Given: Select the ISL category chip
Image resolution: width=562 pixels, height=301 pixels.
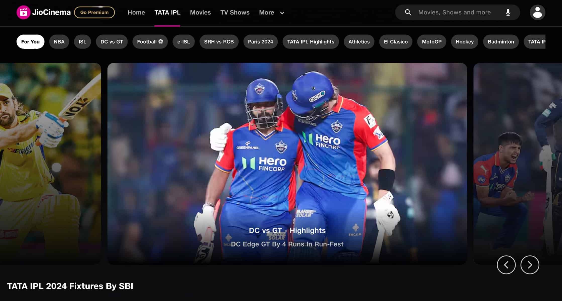Looking at the screenshot, I should [82, 42].
